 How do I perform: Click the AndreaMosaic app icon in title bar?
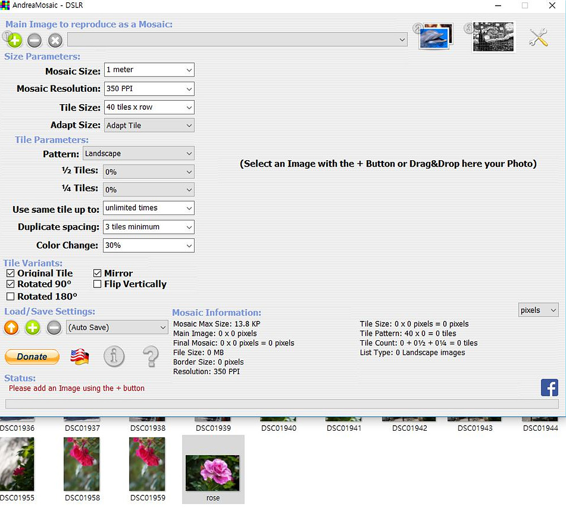tap(5, 5)
